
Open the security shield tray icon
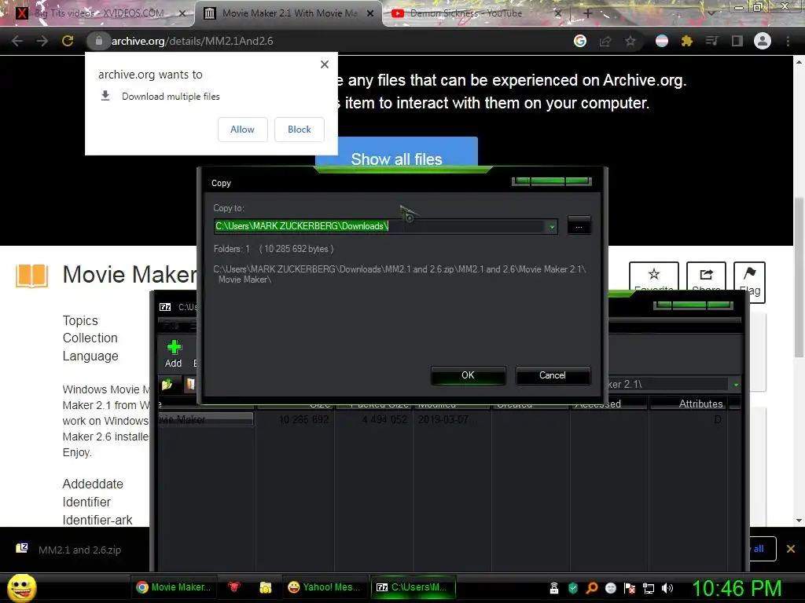click(x=573, y=588)
